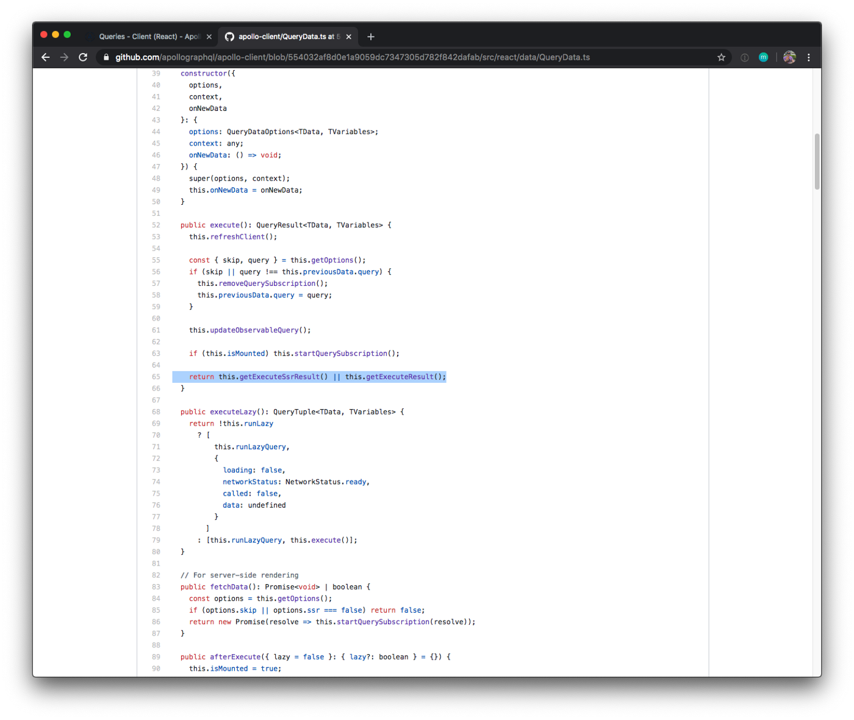Image resolution: width=854 pixels, height=720 pixels.
Task: Click 'getOptions' on line 55
Action: 332,260
